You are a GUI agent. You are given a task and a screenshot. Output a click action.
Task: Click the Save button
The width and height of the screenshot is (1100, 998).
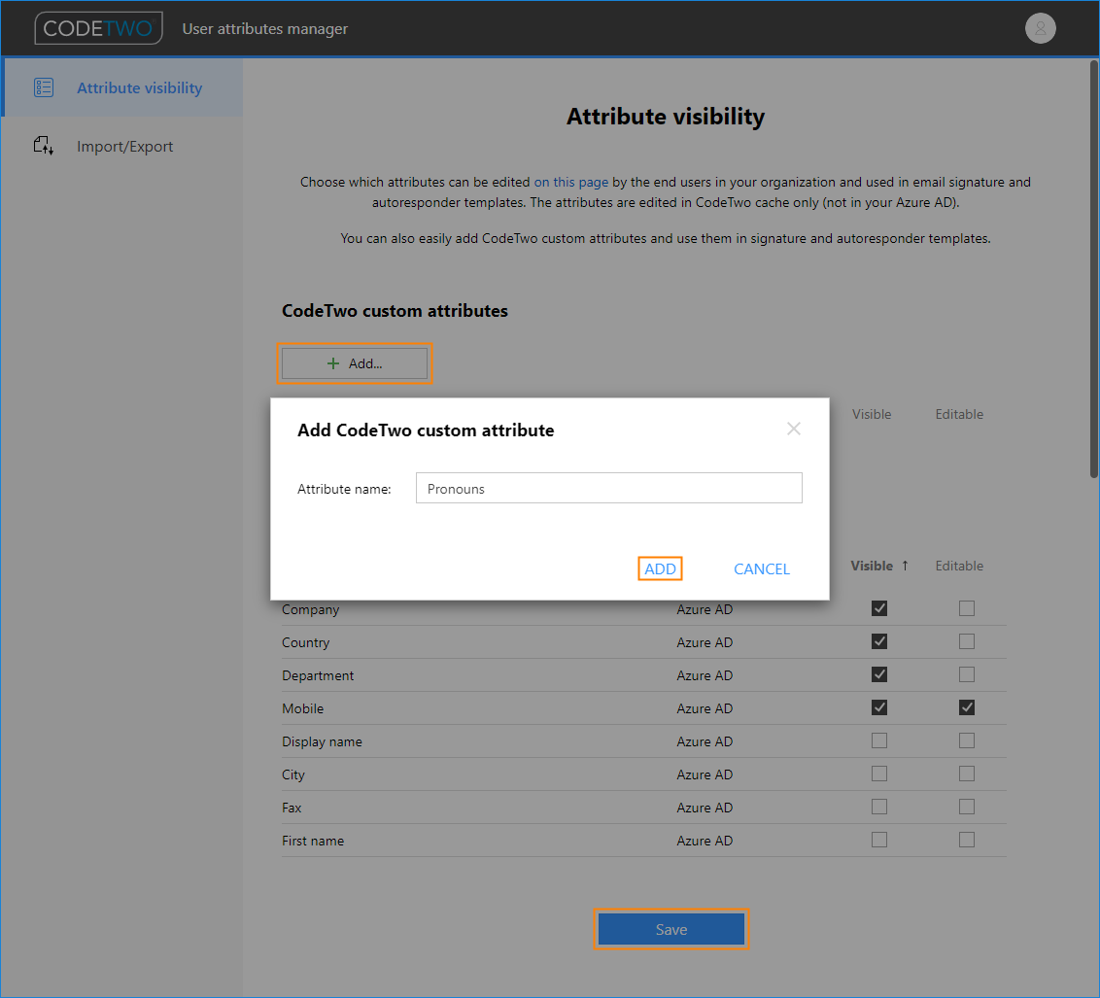click(671, 929)
